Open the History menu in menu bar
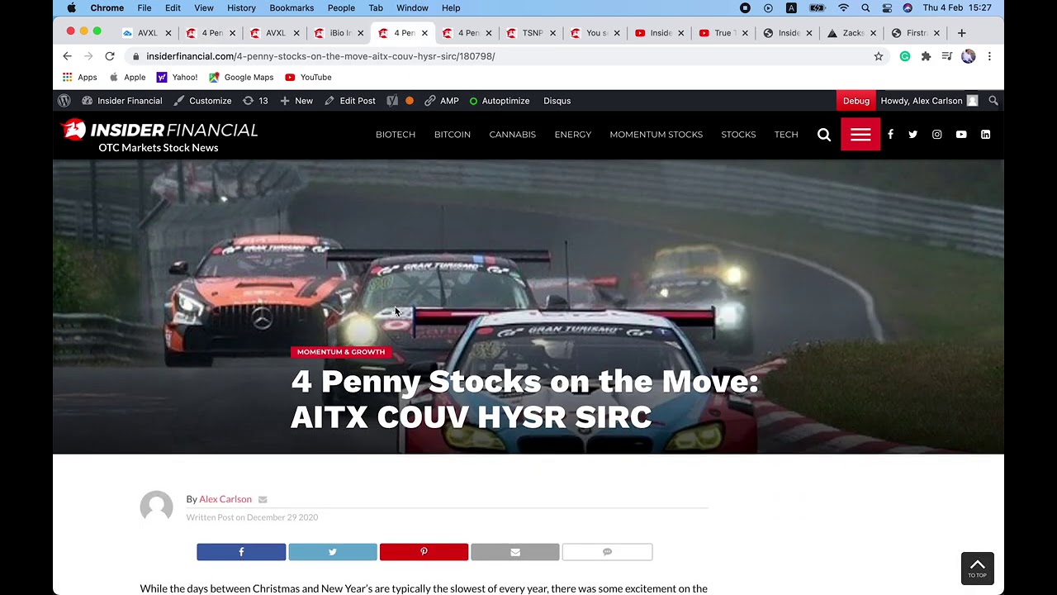This screenshot has height=595, width=1057. 241,7
